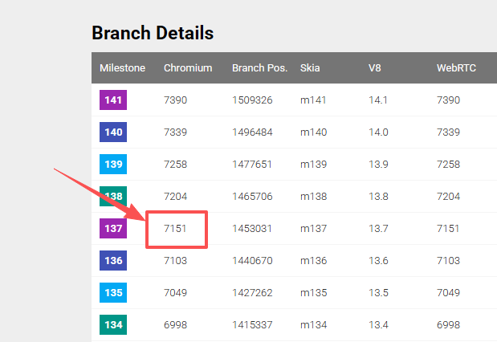Click V8 version 13.8
The height and width of the screenshot is (342, 497).
[378, 197]
